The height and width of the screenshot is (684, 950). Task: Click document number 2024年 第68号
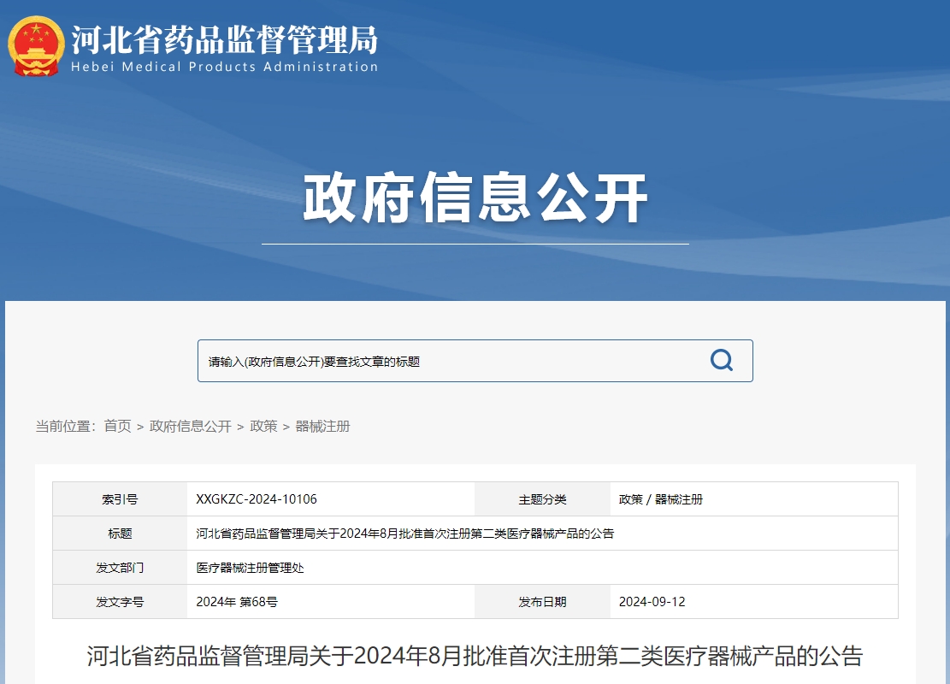[x=237, y=602]
